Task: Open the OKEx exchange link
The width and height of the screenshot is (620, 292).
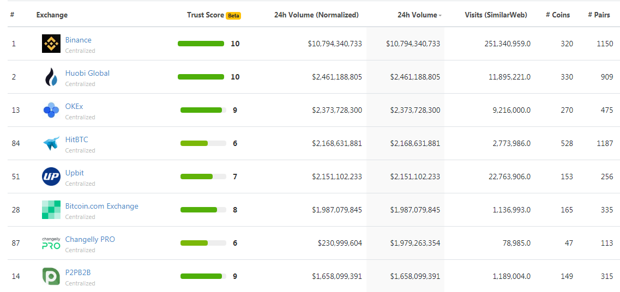Action: pos(74,106)
